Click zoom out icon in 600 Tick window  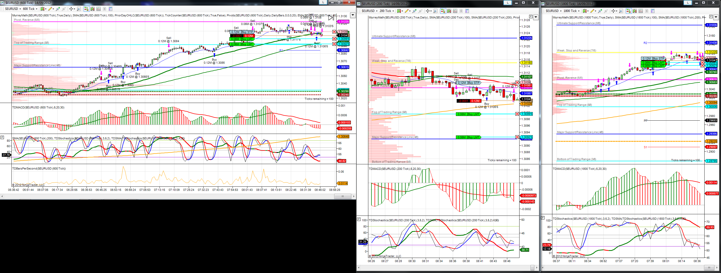(x=64, y=9)
